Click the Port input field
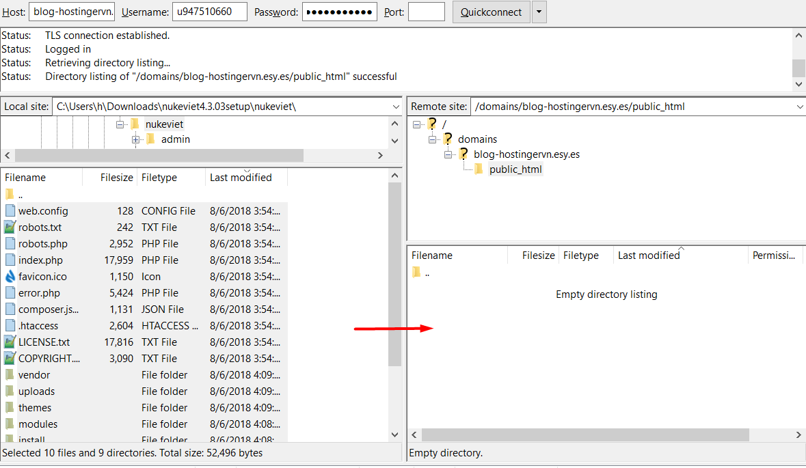Viewport: 806px width, 468px height. point(426,12)
